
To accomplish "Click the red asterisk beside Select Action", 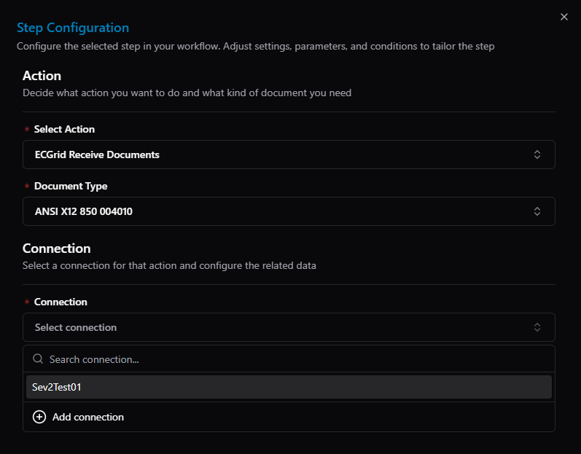I will 27,129.
